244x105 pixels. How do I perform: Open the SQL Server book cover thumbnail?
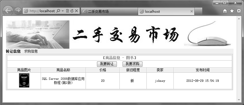(24, 80)
